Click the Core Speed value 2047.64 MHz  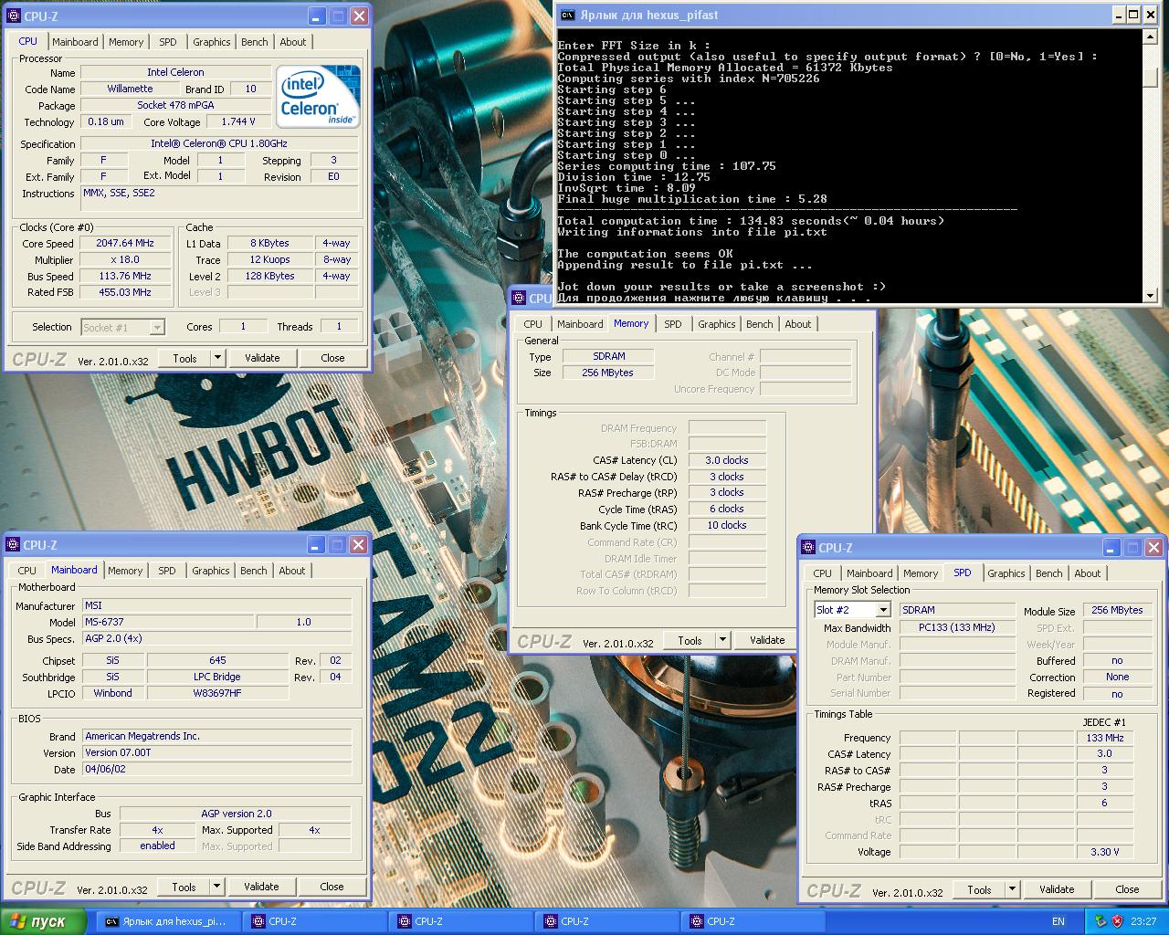pyautogui.click(x=125, y=244)
